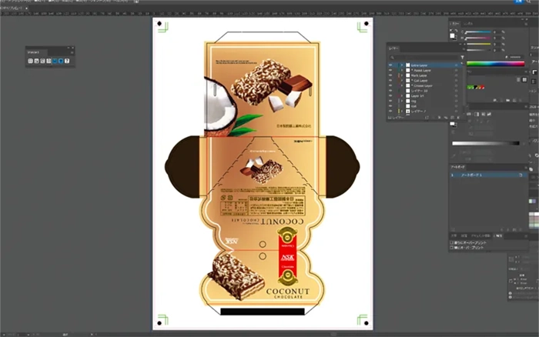The height and width of the screenshot is (337, 539).
Task: Click the help question mark icon in floating panel
Action: [x=67, y=60]
